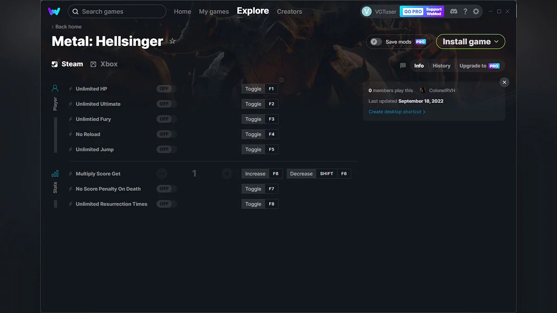Select the Explore tab
Viewport: 557px width, 313px height.
pos(253,11)
